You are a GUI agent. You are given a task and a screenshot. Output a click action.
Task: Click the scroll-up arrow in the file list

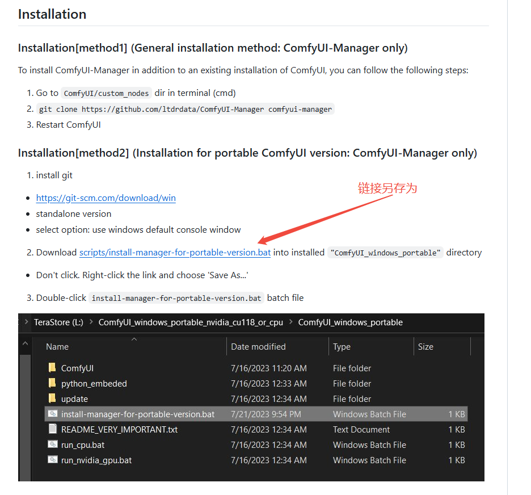tap(25, 343)
